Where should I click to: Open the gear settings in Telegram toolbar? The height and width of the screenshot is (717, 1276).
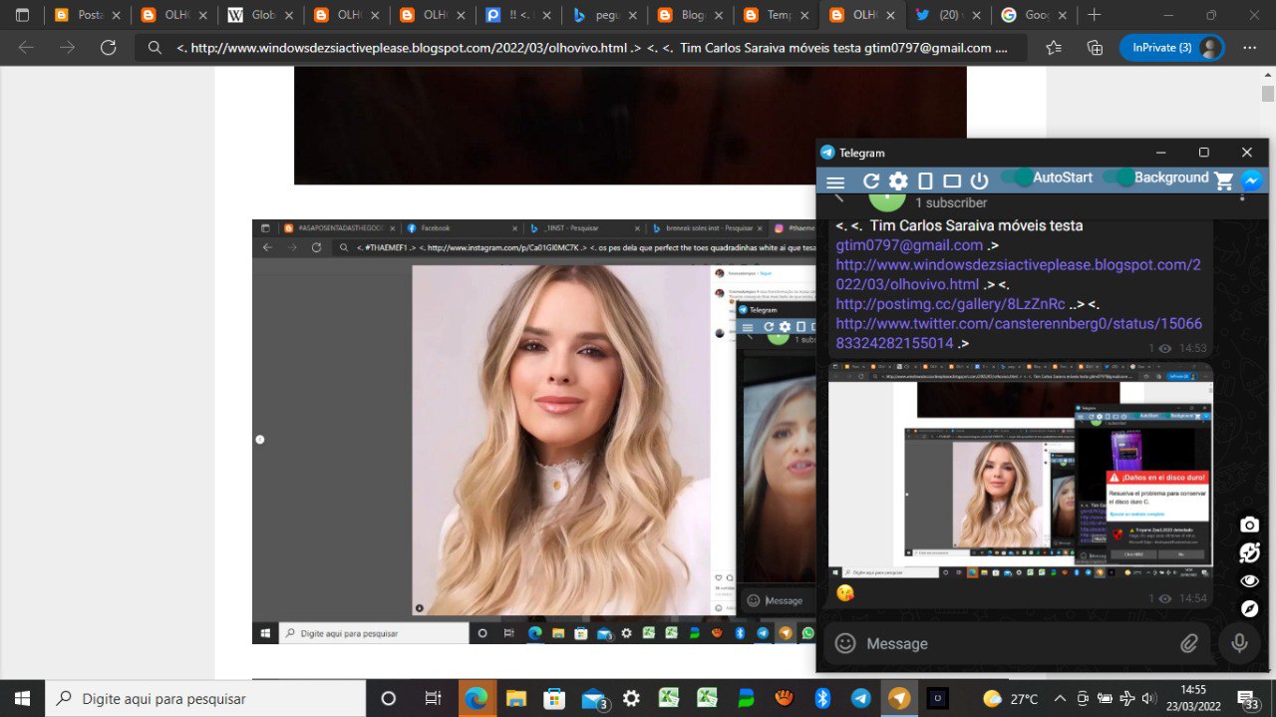coord(898,181)
